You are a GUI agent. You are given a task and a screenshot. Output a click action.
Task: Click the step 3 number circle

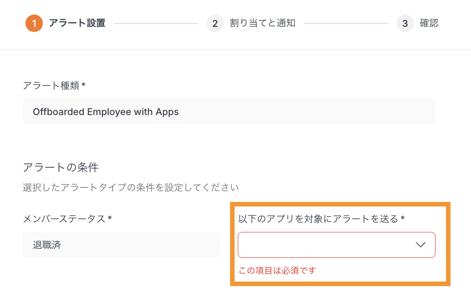coord(405,23)
